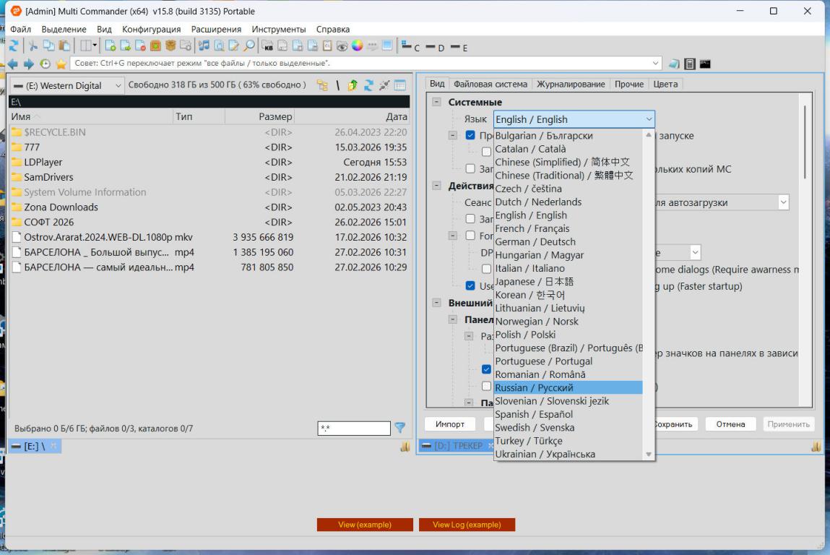Viewport: 830px width, 555px height.
Task: Click the blue funnel filter icon
Action: [x=399, y=428]
